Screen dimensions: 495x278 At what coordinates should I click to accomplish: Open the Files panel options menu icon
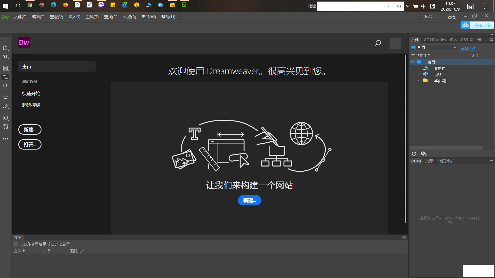click(491, 40)
